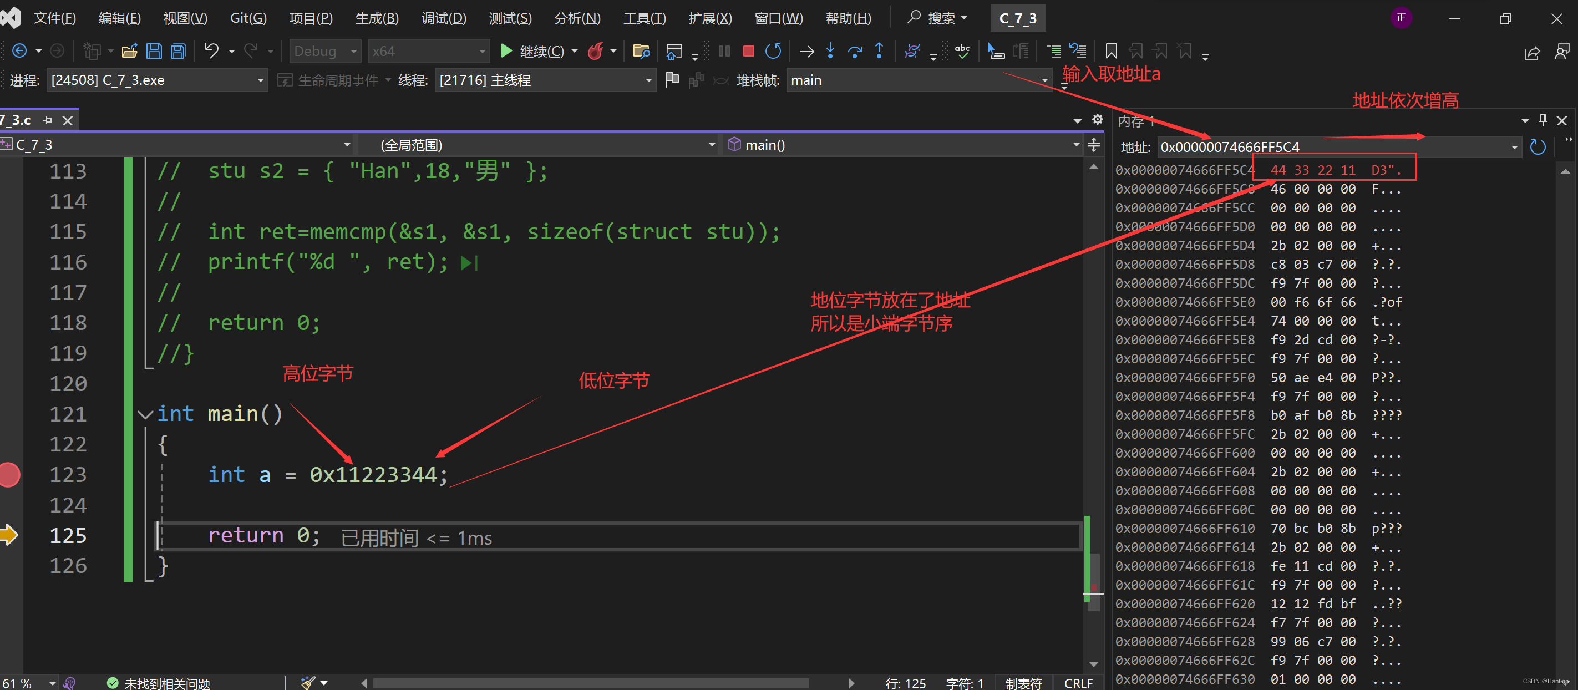Image resolution: width=1578 pixels, height=690 pixels.
Task: Click the 制表符 tab indicator in status bar
Action: point(1023,683)
